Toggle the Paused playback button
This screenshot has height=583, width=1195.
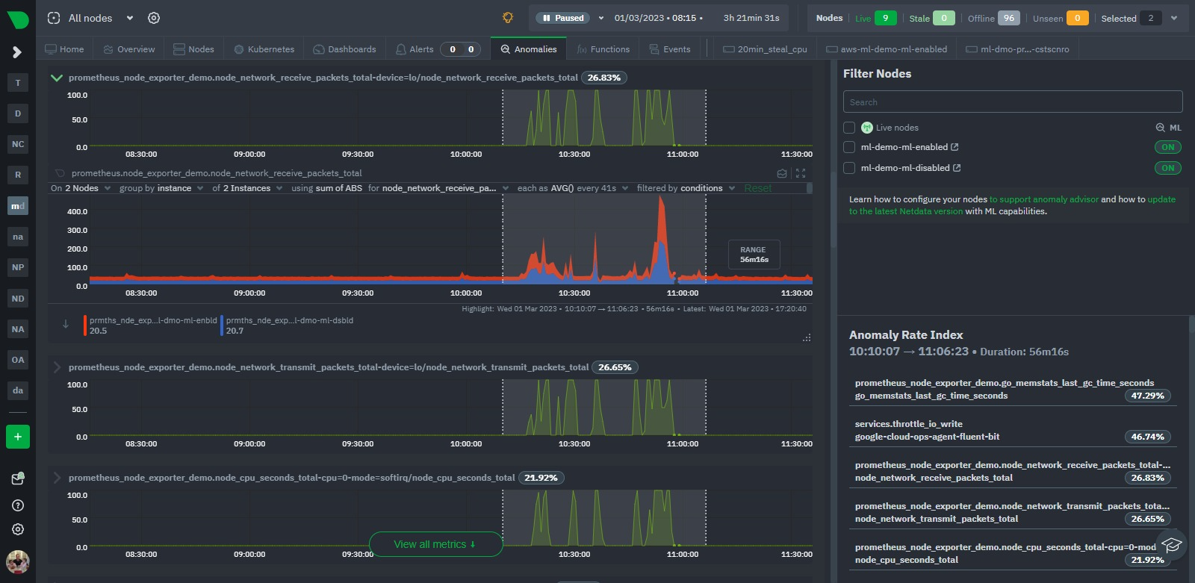point(563,18)
